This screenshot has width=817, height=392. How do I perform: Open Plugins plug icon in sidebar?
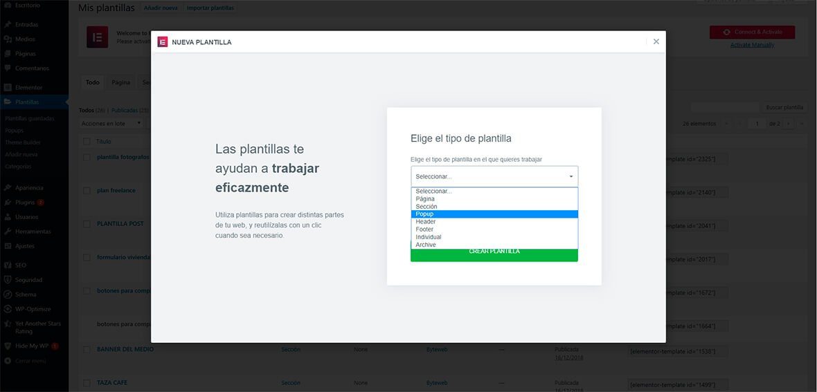[8, 202]
